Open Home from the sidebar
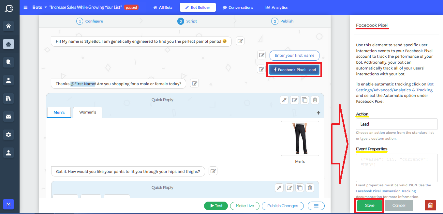Image resolution: width=443 pixels, height=214 pixels. [x=8, y=26]
